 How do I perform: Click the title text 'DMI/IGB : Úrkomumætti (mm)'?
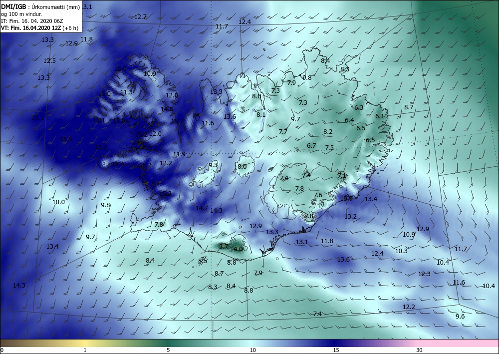(x=40, y=7)
